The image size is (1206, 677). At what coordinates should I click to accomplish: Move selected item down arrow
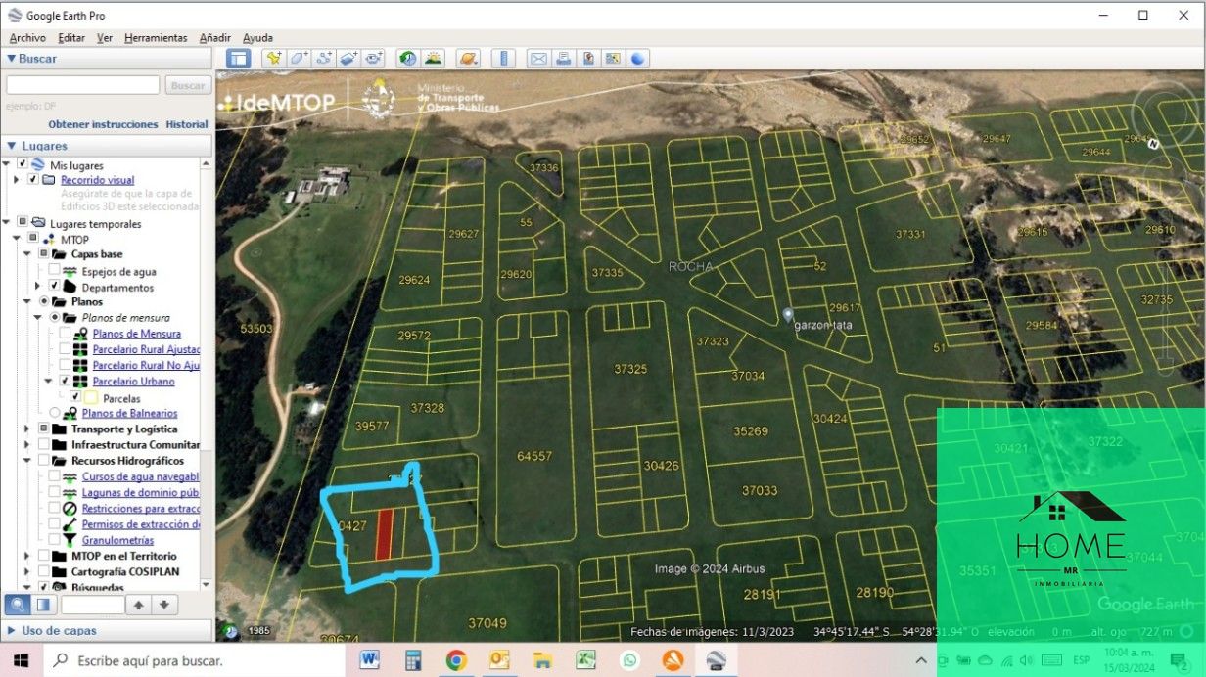coord(164,605)
